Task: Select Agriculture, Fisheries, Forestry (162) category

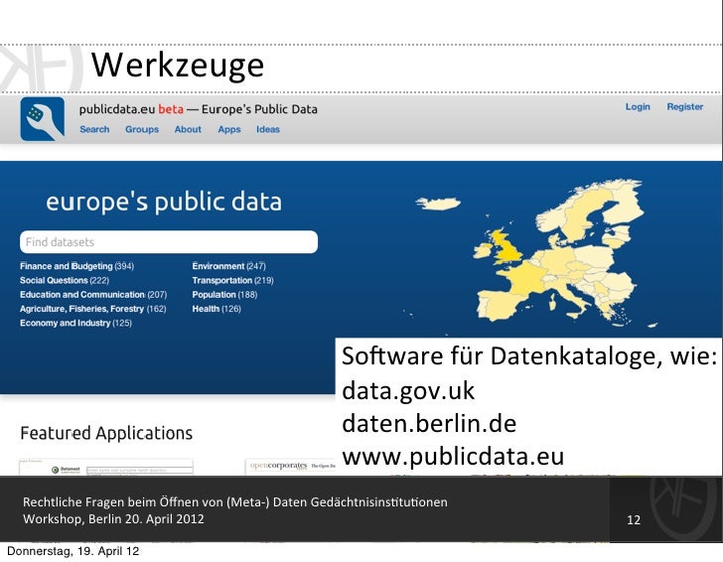Action: 92,309
